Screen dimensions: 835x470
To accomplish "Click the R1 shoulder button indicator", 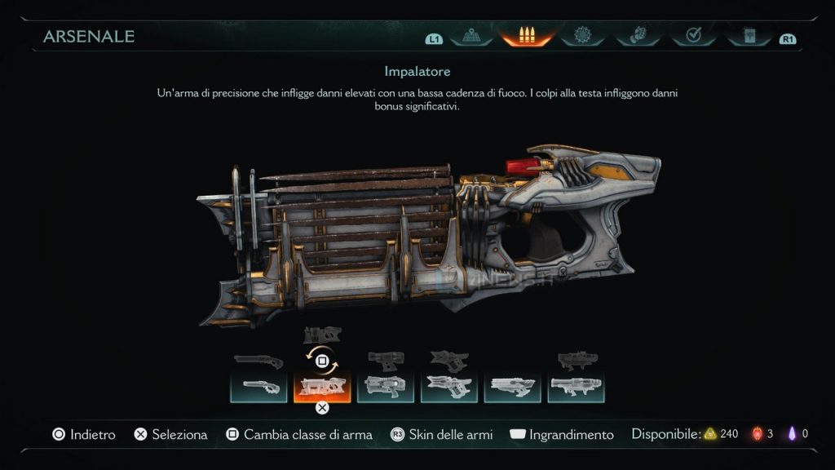I will click(x=788, y=39).
